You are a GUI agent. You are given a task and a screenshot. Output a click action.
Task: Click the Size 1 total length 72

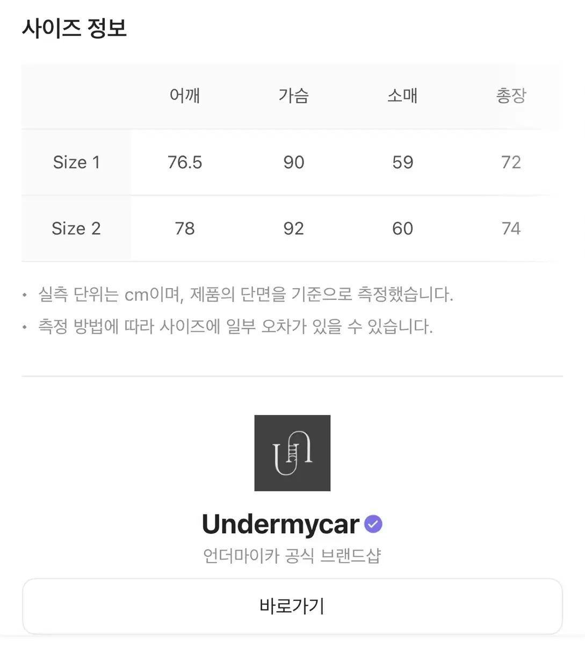[511, 162]
